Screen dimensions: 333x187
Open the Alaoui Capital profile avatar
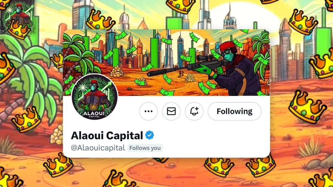(95, 97)
